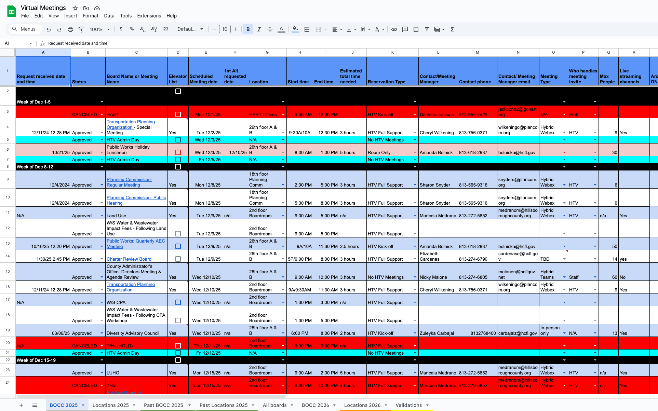Click the Undo icon in toolbar
Screen dimensions: 658x411
click(49, 29)
